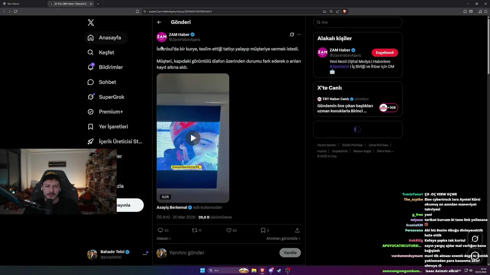Click the share icon in the address bar

click(x=338, y=11)
